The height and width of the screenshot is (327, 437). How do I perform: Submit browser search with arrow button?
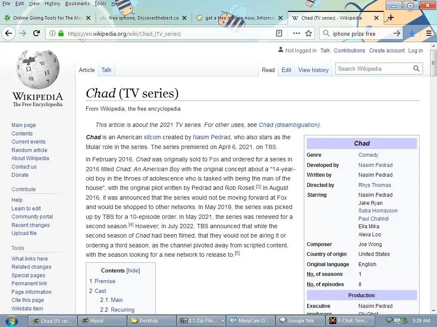coord(397,34)
